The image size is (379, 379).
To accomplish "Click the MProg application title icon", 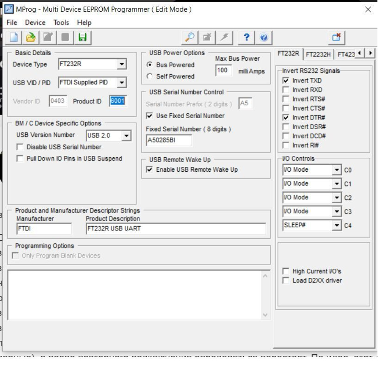I will 9,9.
